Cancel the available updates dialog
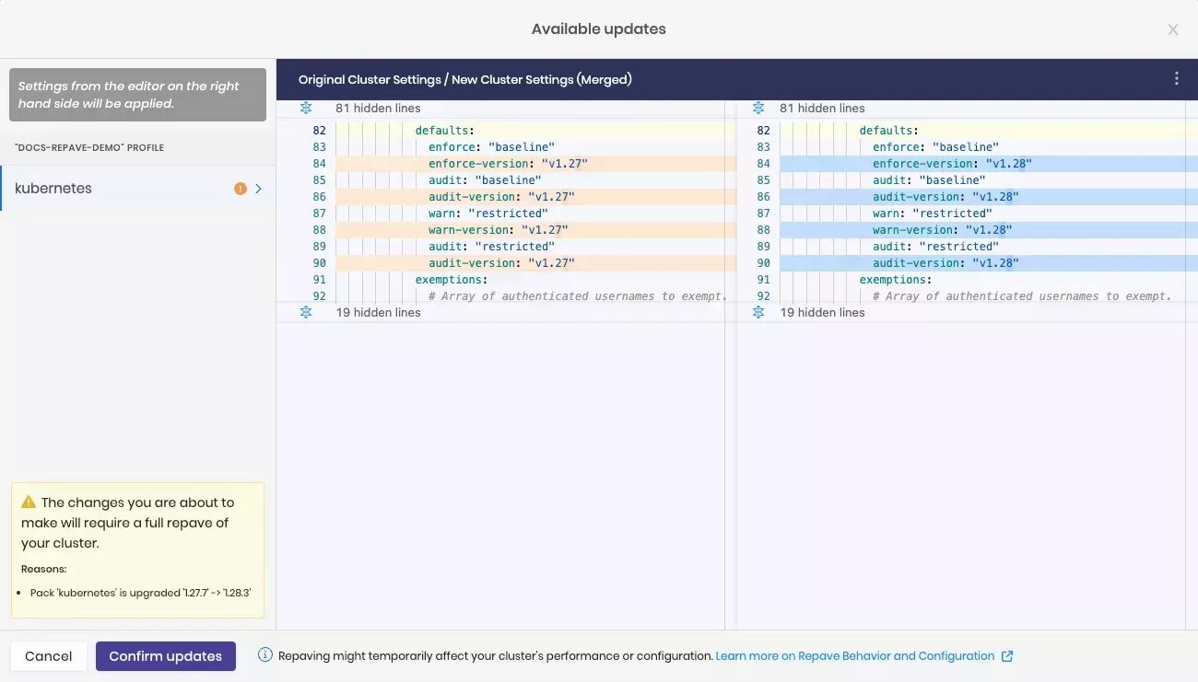Image resolution: width=1198 pixels, height=682 pixels. pos(48,655)
